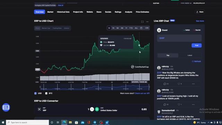222x125 pixels.
Task: Open the Overview tab
Action: [x=40, y=12]
